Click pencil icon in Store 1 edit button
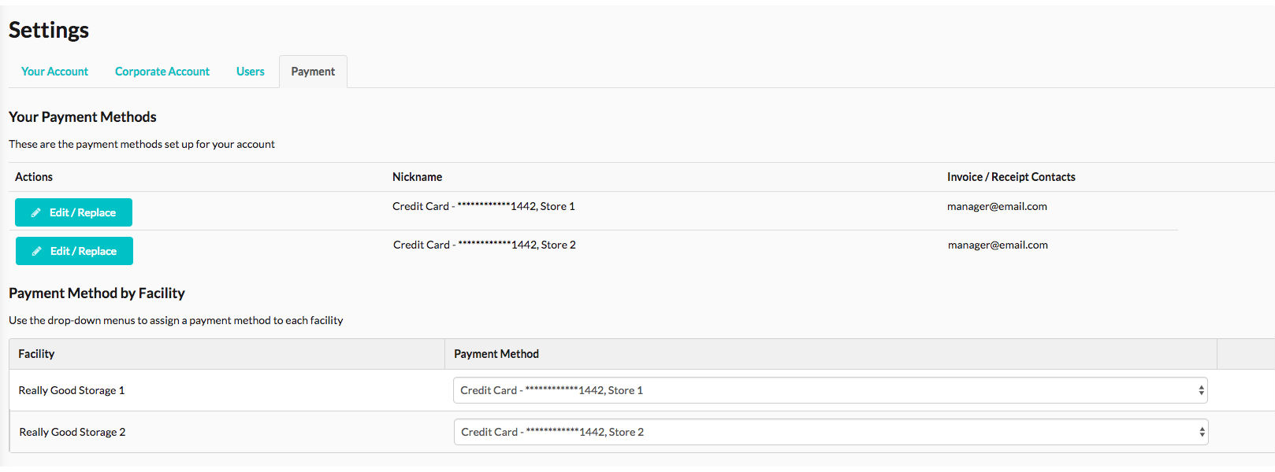This screenshot has width=1275, height=472. click(x=35, y=212)
